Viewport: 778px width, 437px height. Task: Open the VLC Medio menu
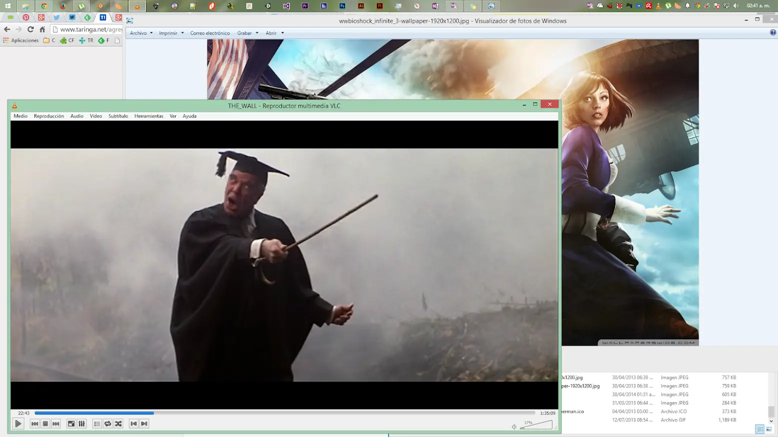pos(20,116)
